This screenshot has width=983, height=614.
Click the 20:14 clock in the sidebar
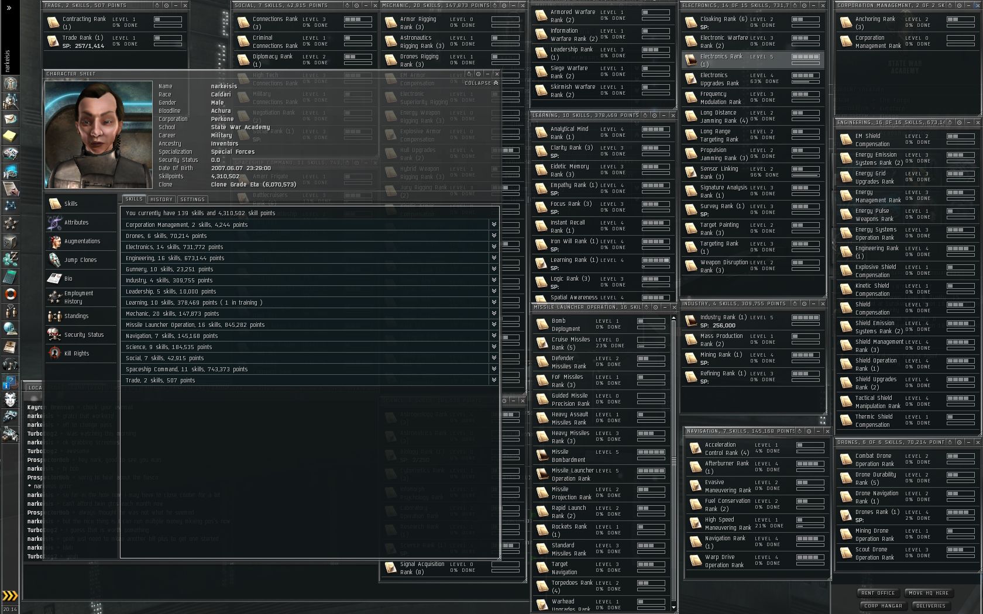(10, 609)
